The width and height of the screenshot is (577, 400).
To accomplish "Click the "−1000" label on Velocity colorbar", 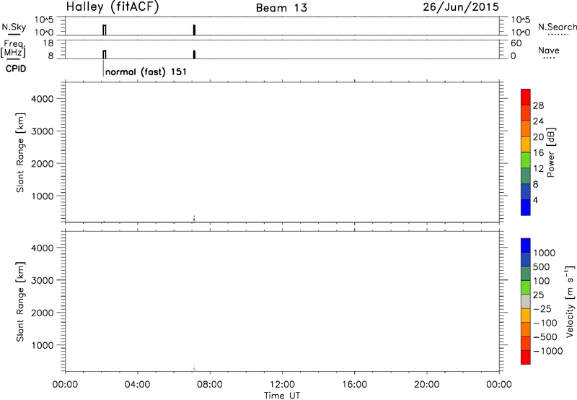I will [547, 351].
